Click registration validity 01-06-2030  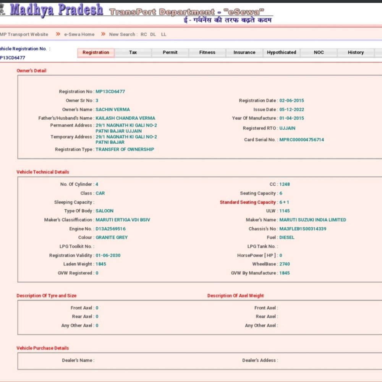point(108,256)
